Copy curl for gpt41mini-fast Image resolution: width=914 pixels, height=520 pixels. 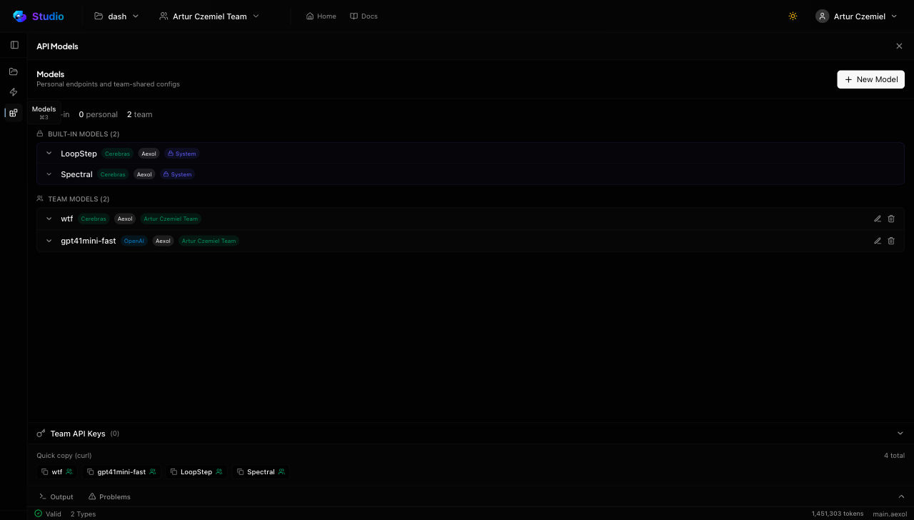coord(121,472)
